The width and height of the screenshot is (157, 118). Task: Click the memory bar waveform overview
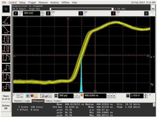[x=82, y=9]
